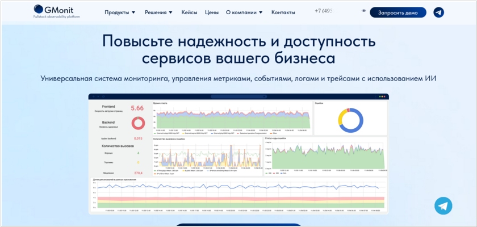Click the Backend health donut gauge
The width and height of the screenshot is (477, 227).
[138, 123]
